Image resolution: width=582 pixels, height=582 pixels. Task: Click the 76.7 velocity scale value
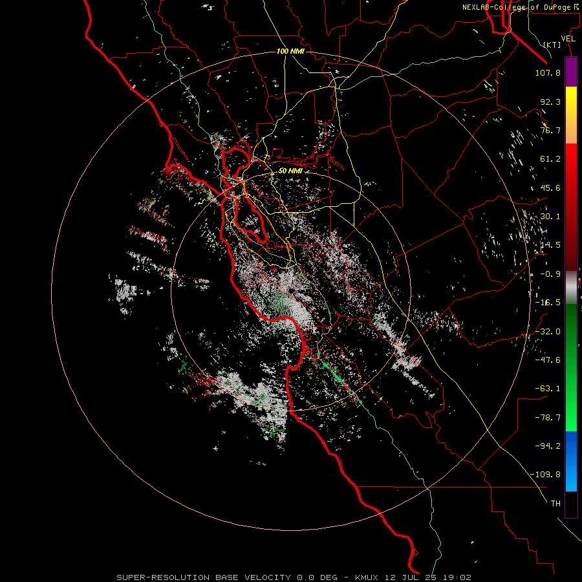point(550,130)
